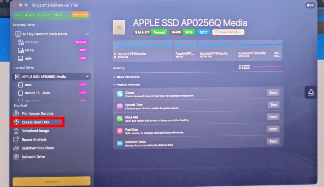Select the Speed Test icon

pyautogui.click(x=120, y=106)
